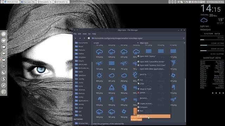Select the 620.png file icon

tap(112, 52)
